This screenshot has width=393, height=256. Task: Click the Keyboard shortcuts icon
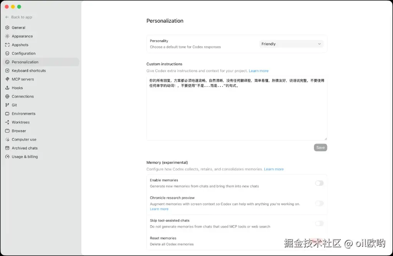click(x=7, y=71)
